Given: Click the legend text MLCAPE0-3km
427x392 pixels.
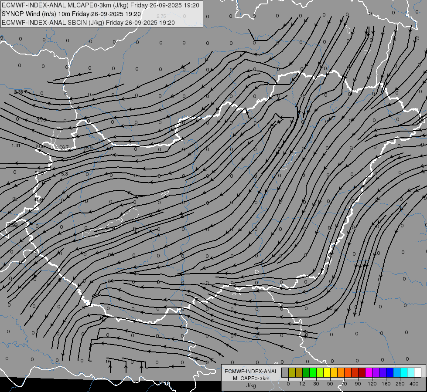Looking at the screenshot, I should [251, 378].
